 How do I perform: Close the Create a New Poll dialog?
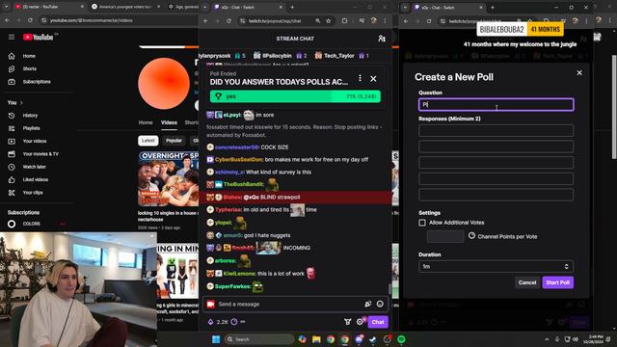pyautogui.click(x=579, y=73)
